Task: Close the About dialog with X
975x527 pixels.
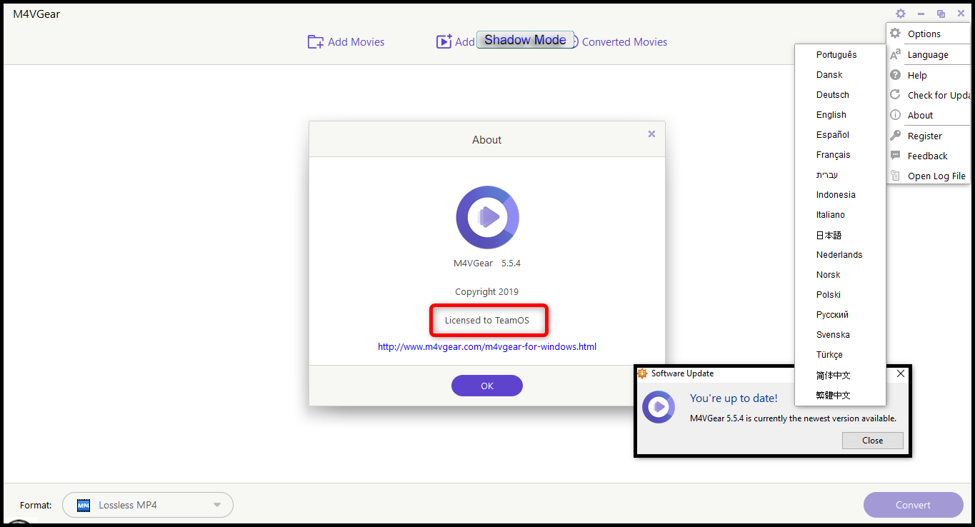Action: pos(651,134)
